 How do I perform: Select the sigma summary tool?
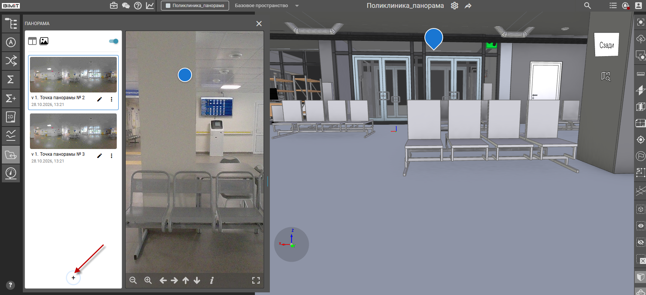tap(11, 79)
